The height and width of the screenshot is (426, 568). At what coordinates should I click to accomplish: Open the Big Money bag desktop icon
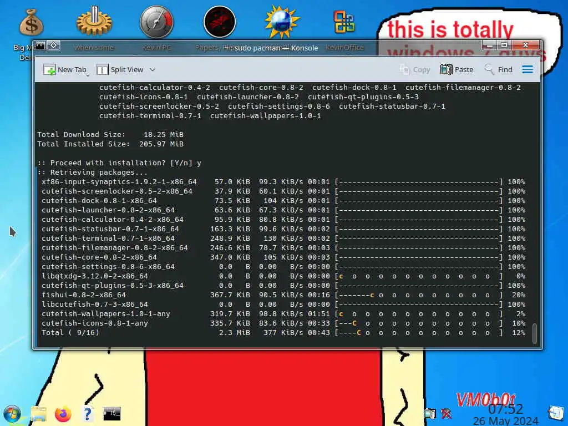coord(31,22)
